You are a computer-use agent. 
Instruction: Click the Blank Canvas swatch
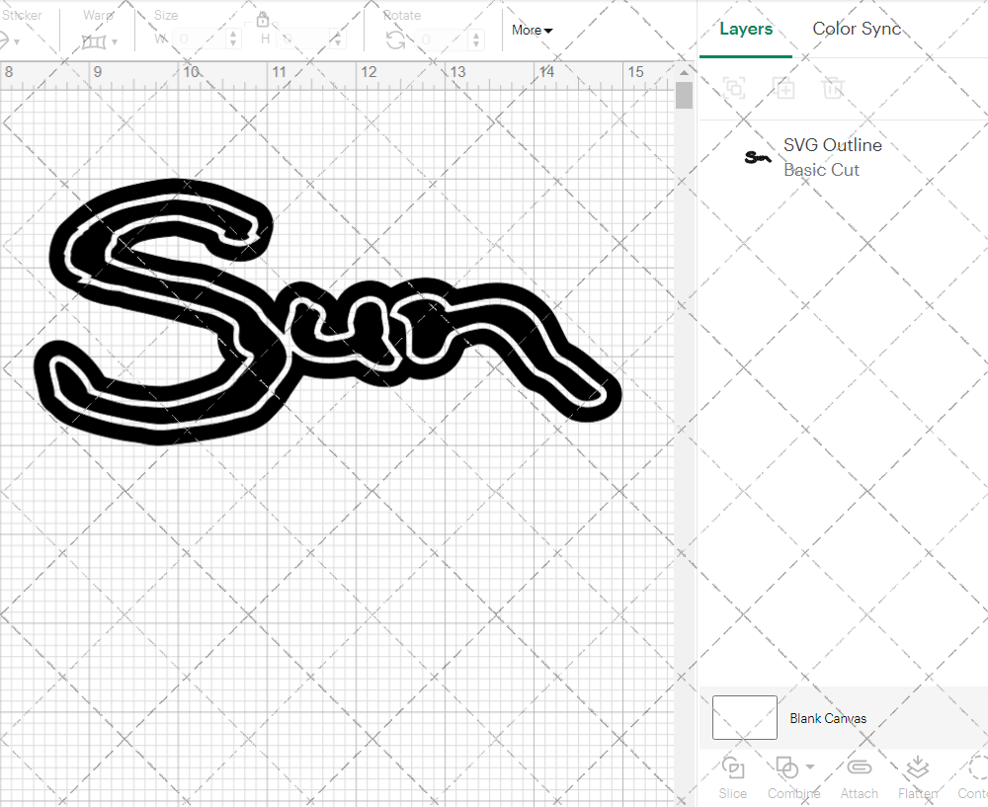(x=744, y=717)
